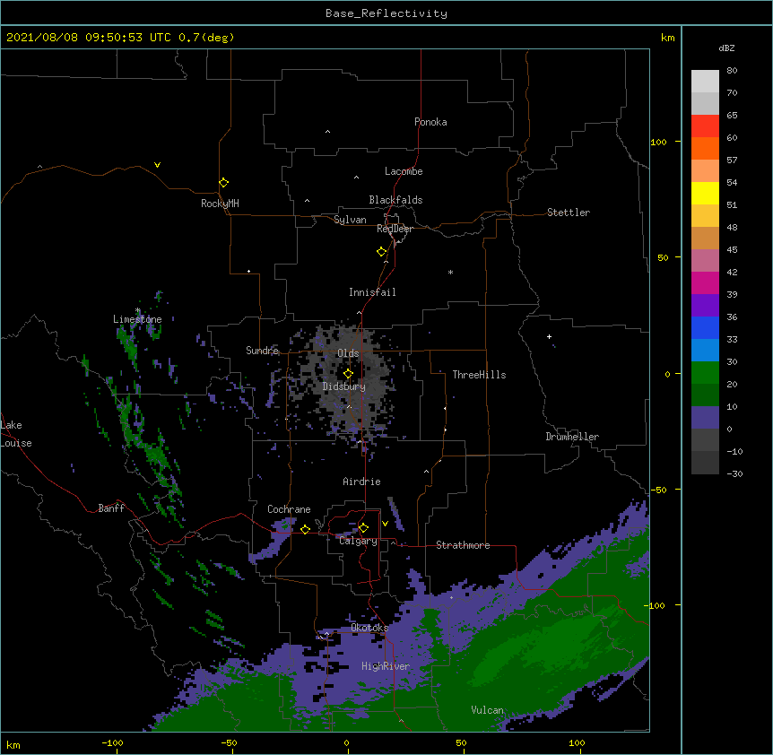Click the Drumheller label

(x=572, y=437)
